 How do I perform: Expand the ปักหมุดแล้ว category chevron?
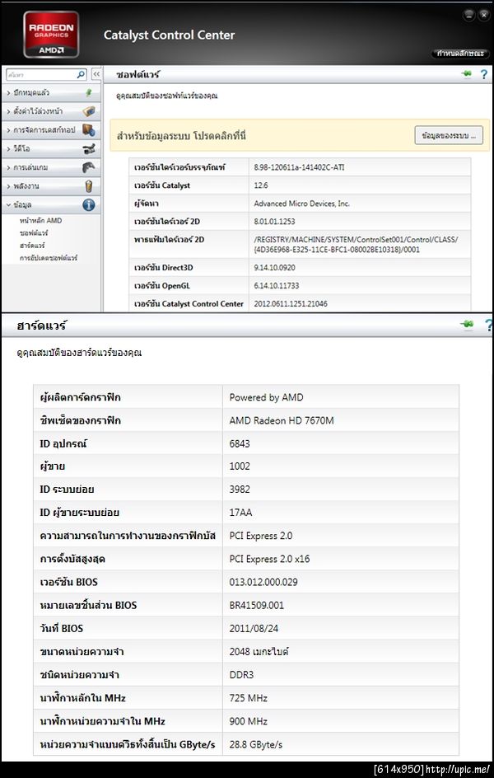point(8,93)
